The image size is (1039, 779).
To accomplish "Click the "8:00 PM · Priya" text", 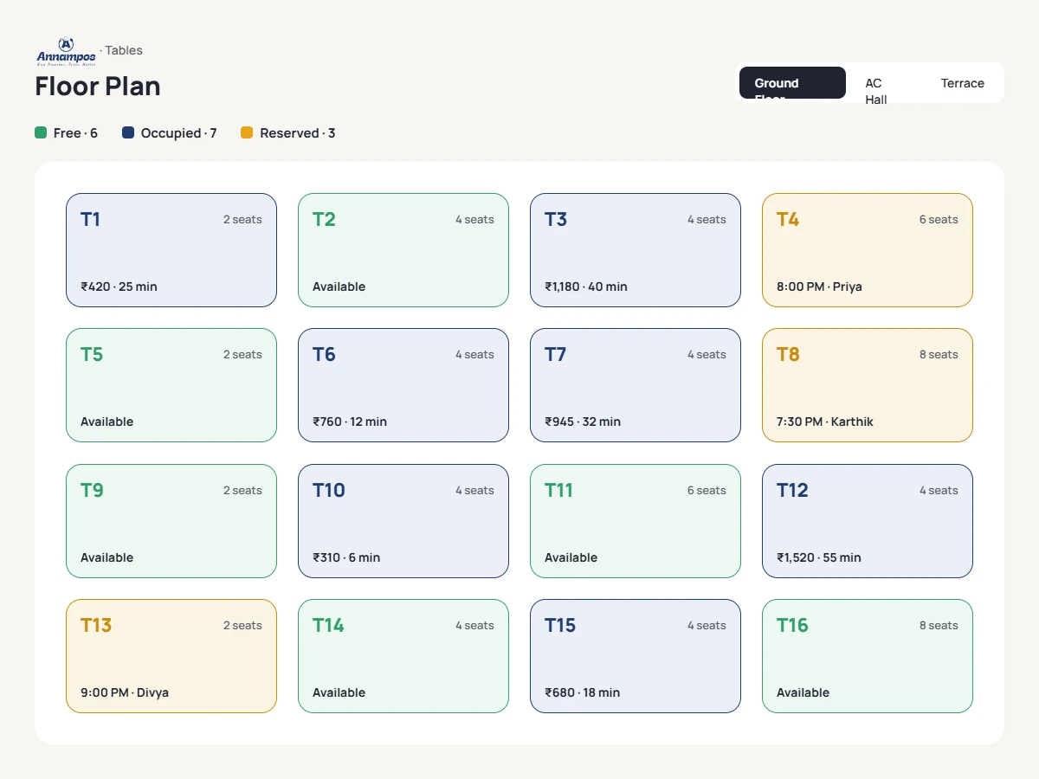I will click(x=819, y=286).
